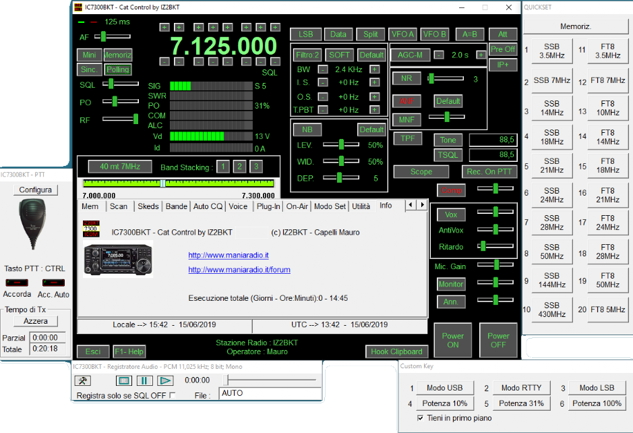
Task: Decrease the AGC time with minus
Action: 440,55
